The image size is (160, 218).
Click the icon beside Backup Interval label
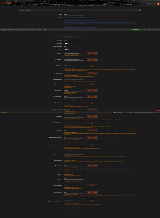click(x=49, y=137)
